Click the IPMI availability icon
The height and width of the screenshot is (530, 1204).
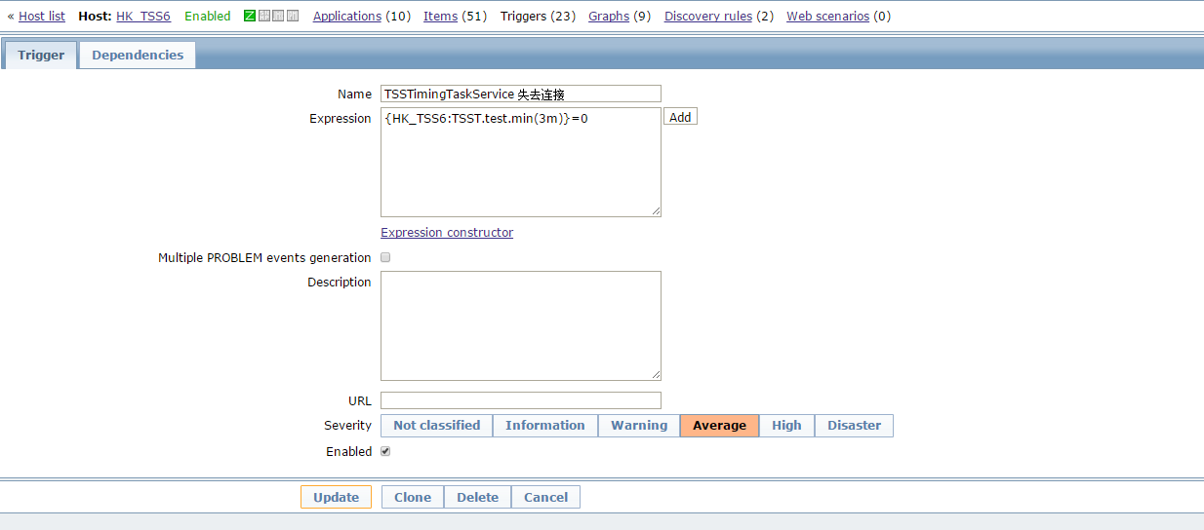click(x=293, y=16)
